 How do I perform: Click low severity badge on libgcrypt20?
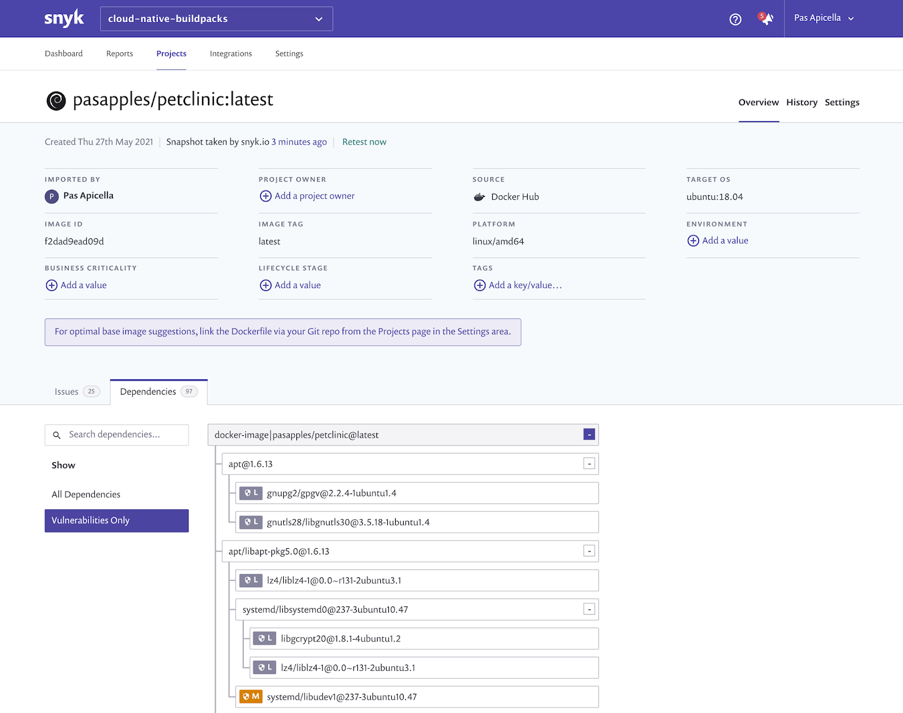(x=265, y=638)
